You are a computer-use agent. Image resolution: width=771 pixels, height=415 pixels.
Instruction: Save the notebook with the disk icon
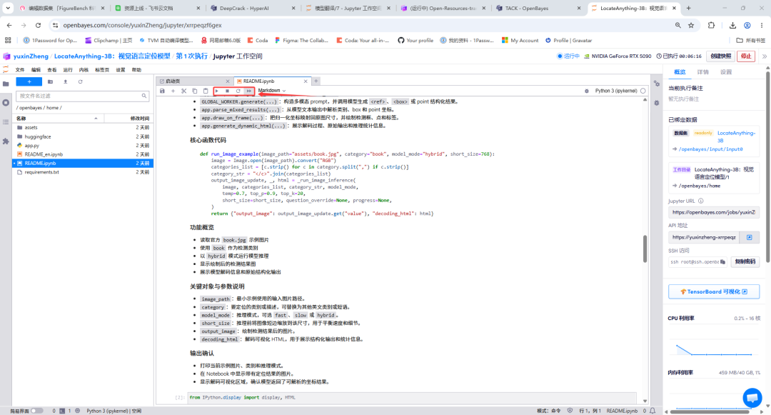pyautogui.click(x=162, y=91)
